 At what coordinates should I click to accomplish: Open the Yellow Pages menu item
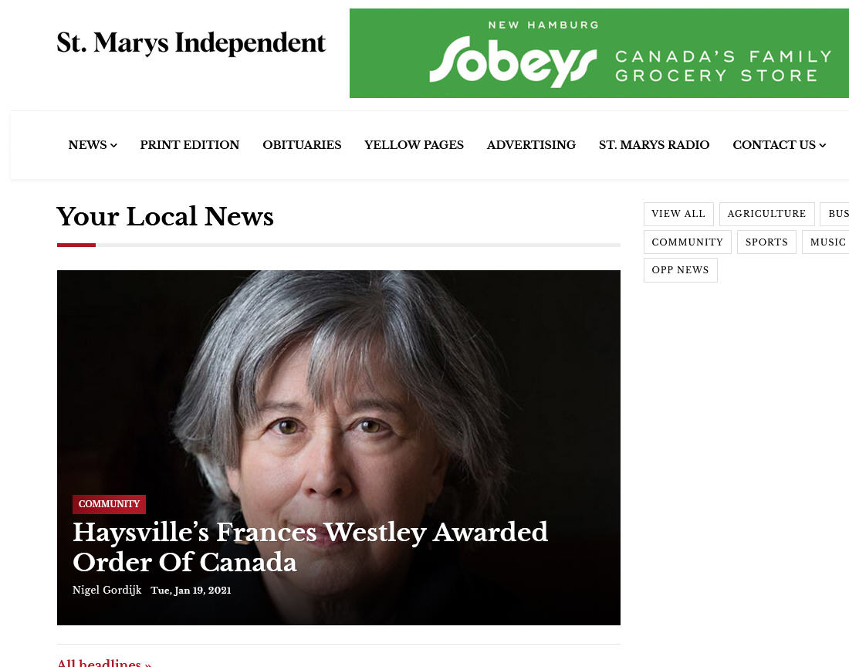tap(414, 145)
